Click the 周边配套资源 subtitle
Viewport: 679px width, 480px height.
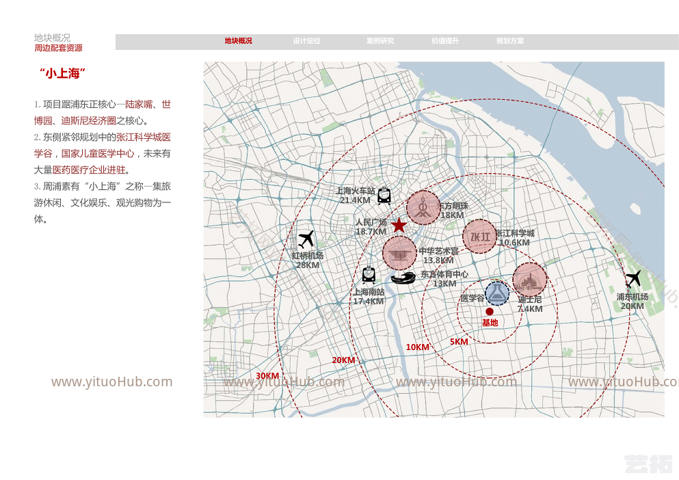pos(58,48)
